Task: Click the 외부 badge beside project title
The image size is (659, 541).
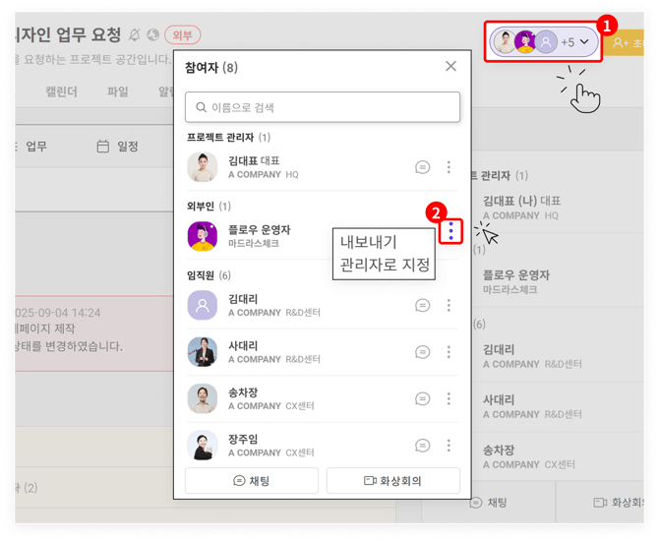Action: (x=182, y=35)
